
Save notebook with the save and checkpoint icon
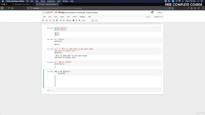(43, 20)
